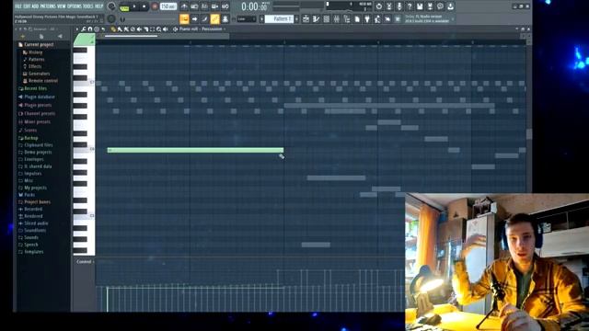This screenshot has width=589, height=331.
Task: Click the render to audio icon
Action: click(x=430, y=6)
